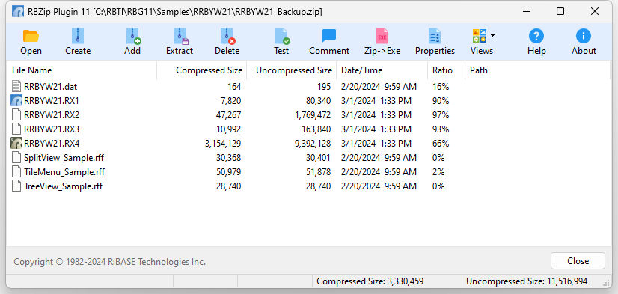This screenshot has height=294, width=618.
Task: Open archive Properties icon
Action: click(x=435, y=36)
